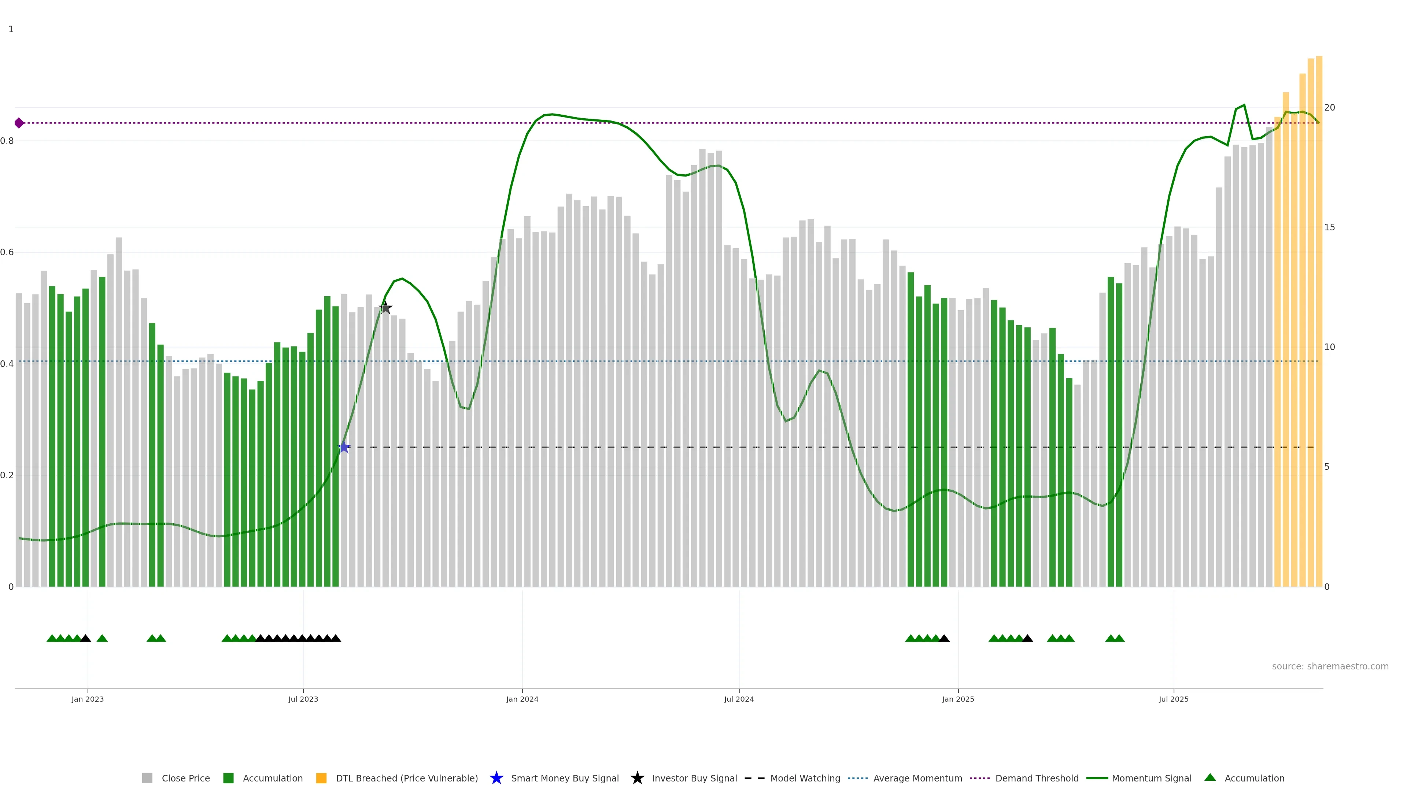
Task: Click the Jan 2023 axis label
Action: point(88,699)
